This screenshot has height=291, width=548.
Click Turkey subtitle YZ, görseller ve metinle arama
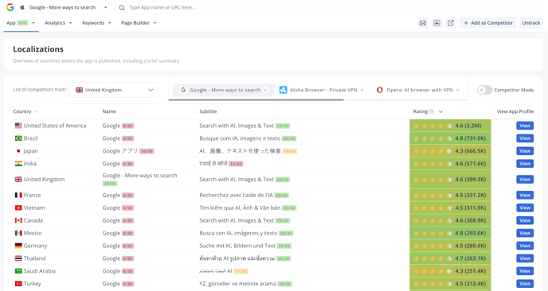pos(237,284)
